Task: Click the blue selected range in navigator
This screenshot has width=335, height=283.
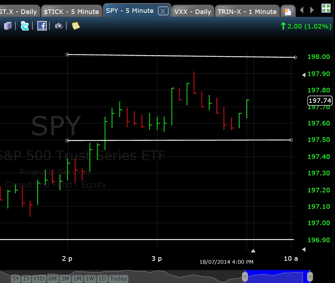Action: (x=277, y=277)
